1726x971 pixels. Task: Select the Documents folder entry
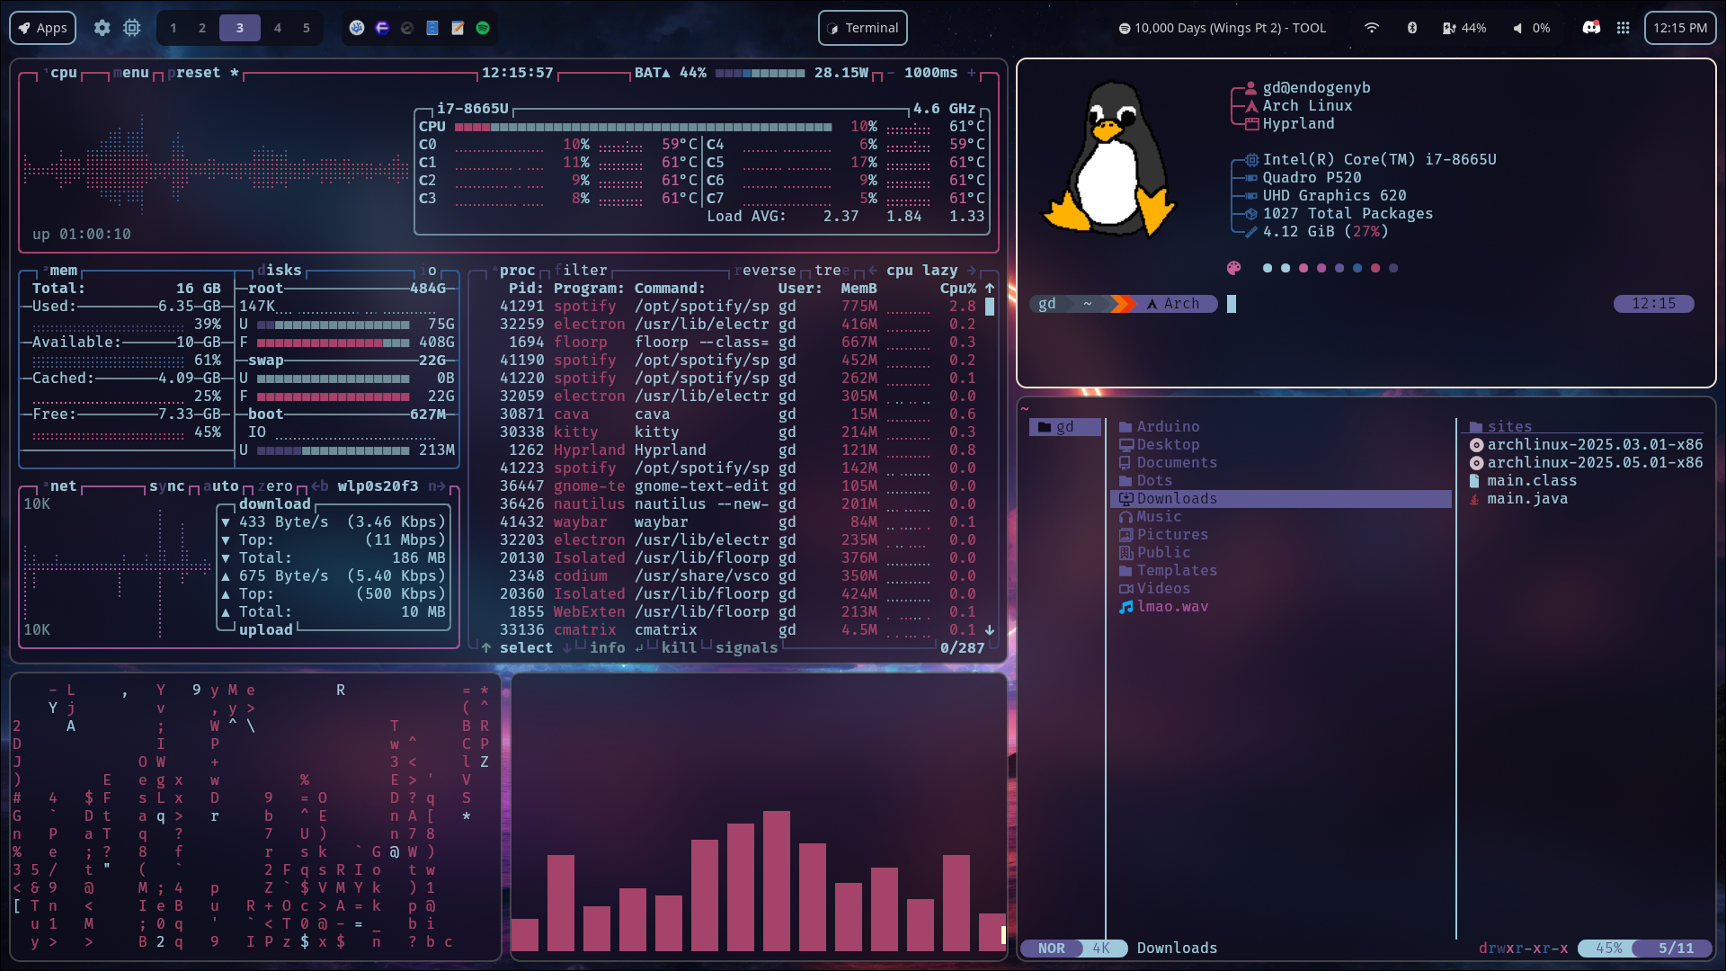point(1168,462)
